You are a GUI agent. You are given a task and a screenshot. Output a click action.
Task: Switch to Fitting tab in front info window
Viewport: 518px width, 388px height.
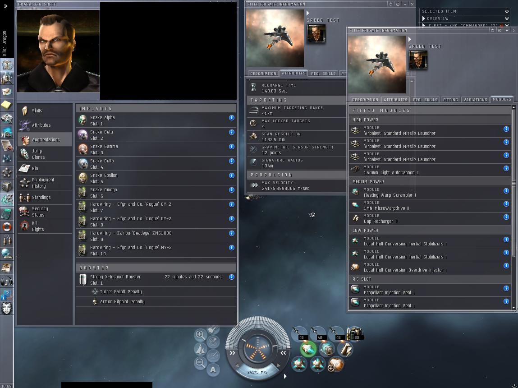coord(450,99)
